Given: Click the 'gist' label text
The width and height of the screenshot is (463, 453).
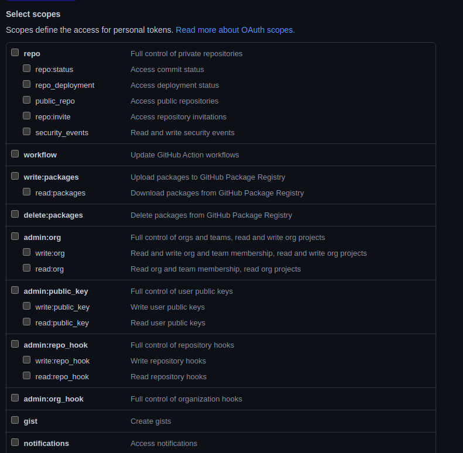Looking at the screenshot, I should [x=30, y=421].
